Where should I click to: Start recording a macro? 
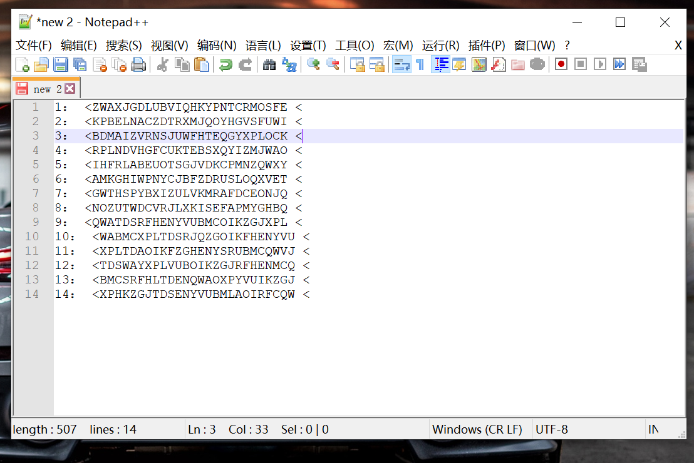[x=561, y=64]
